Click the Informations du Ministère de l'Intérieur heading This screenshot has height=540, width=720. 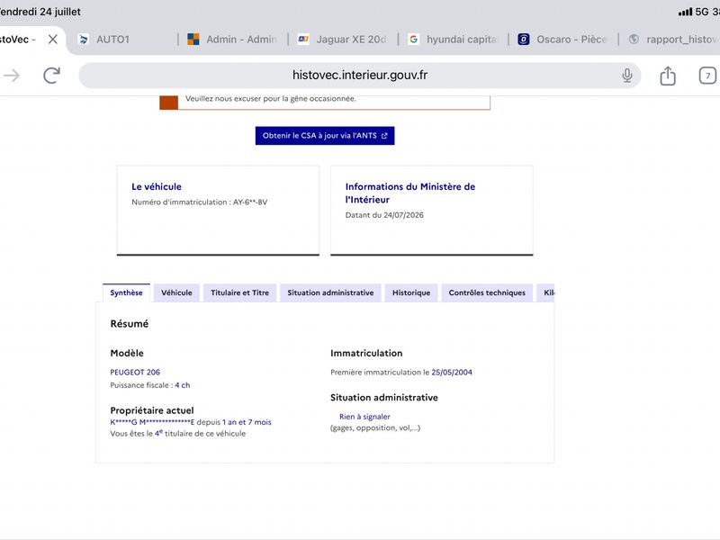[410, 193]
